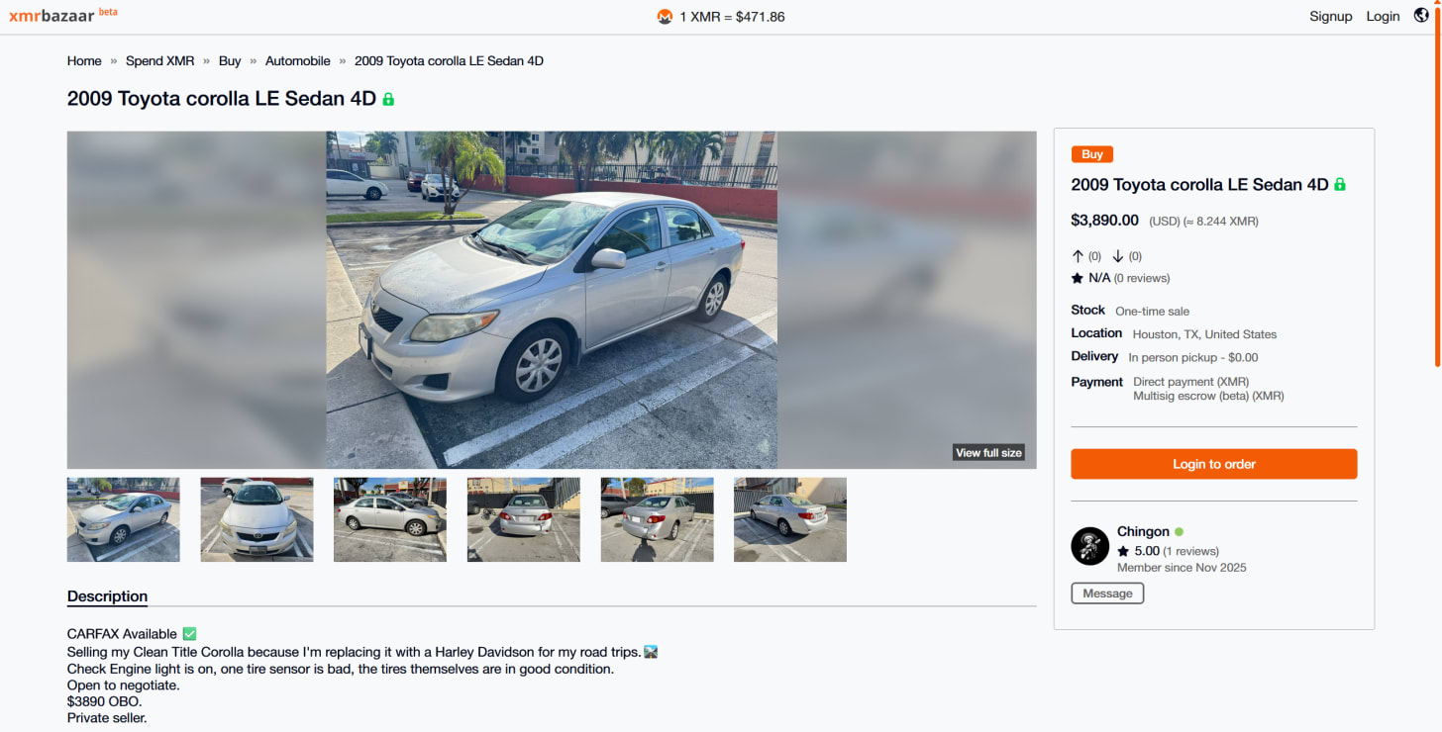Screen dimensions: 1442x732
Task: Click the Open to negotiate. line
Action: (124, 685)
